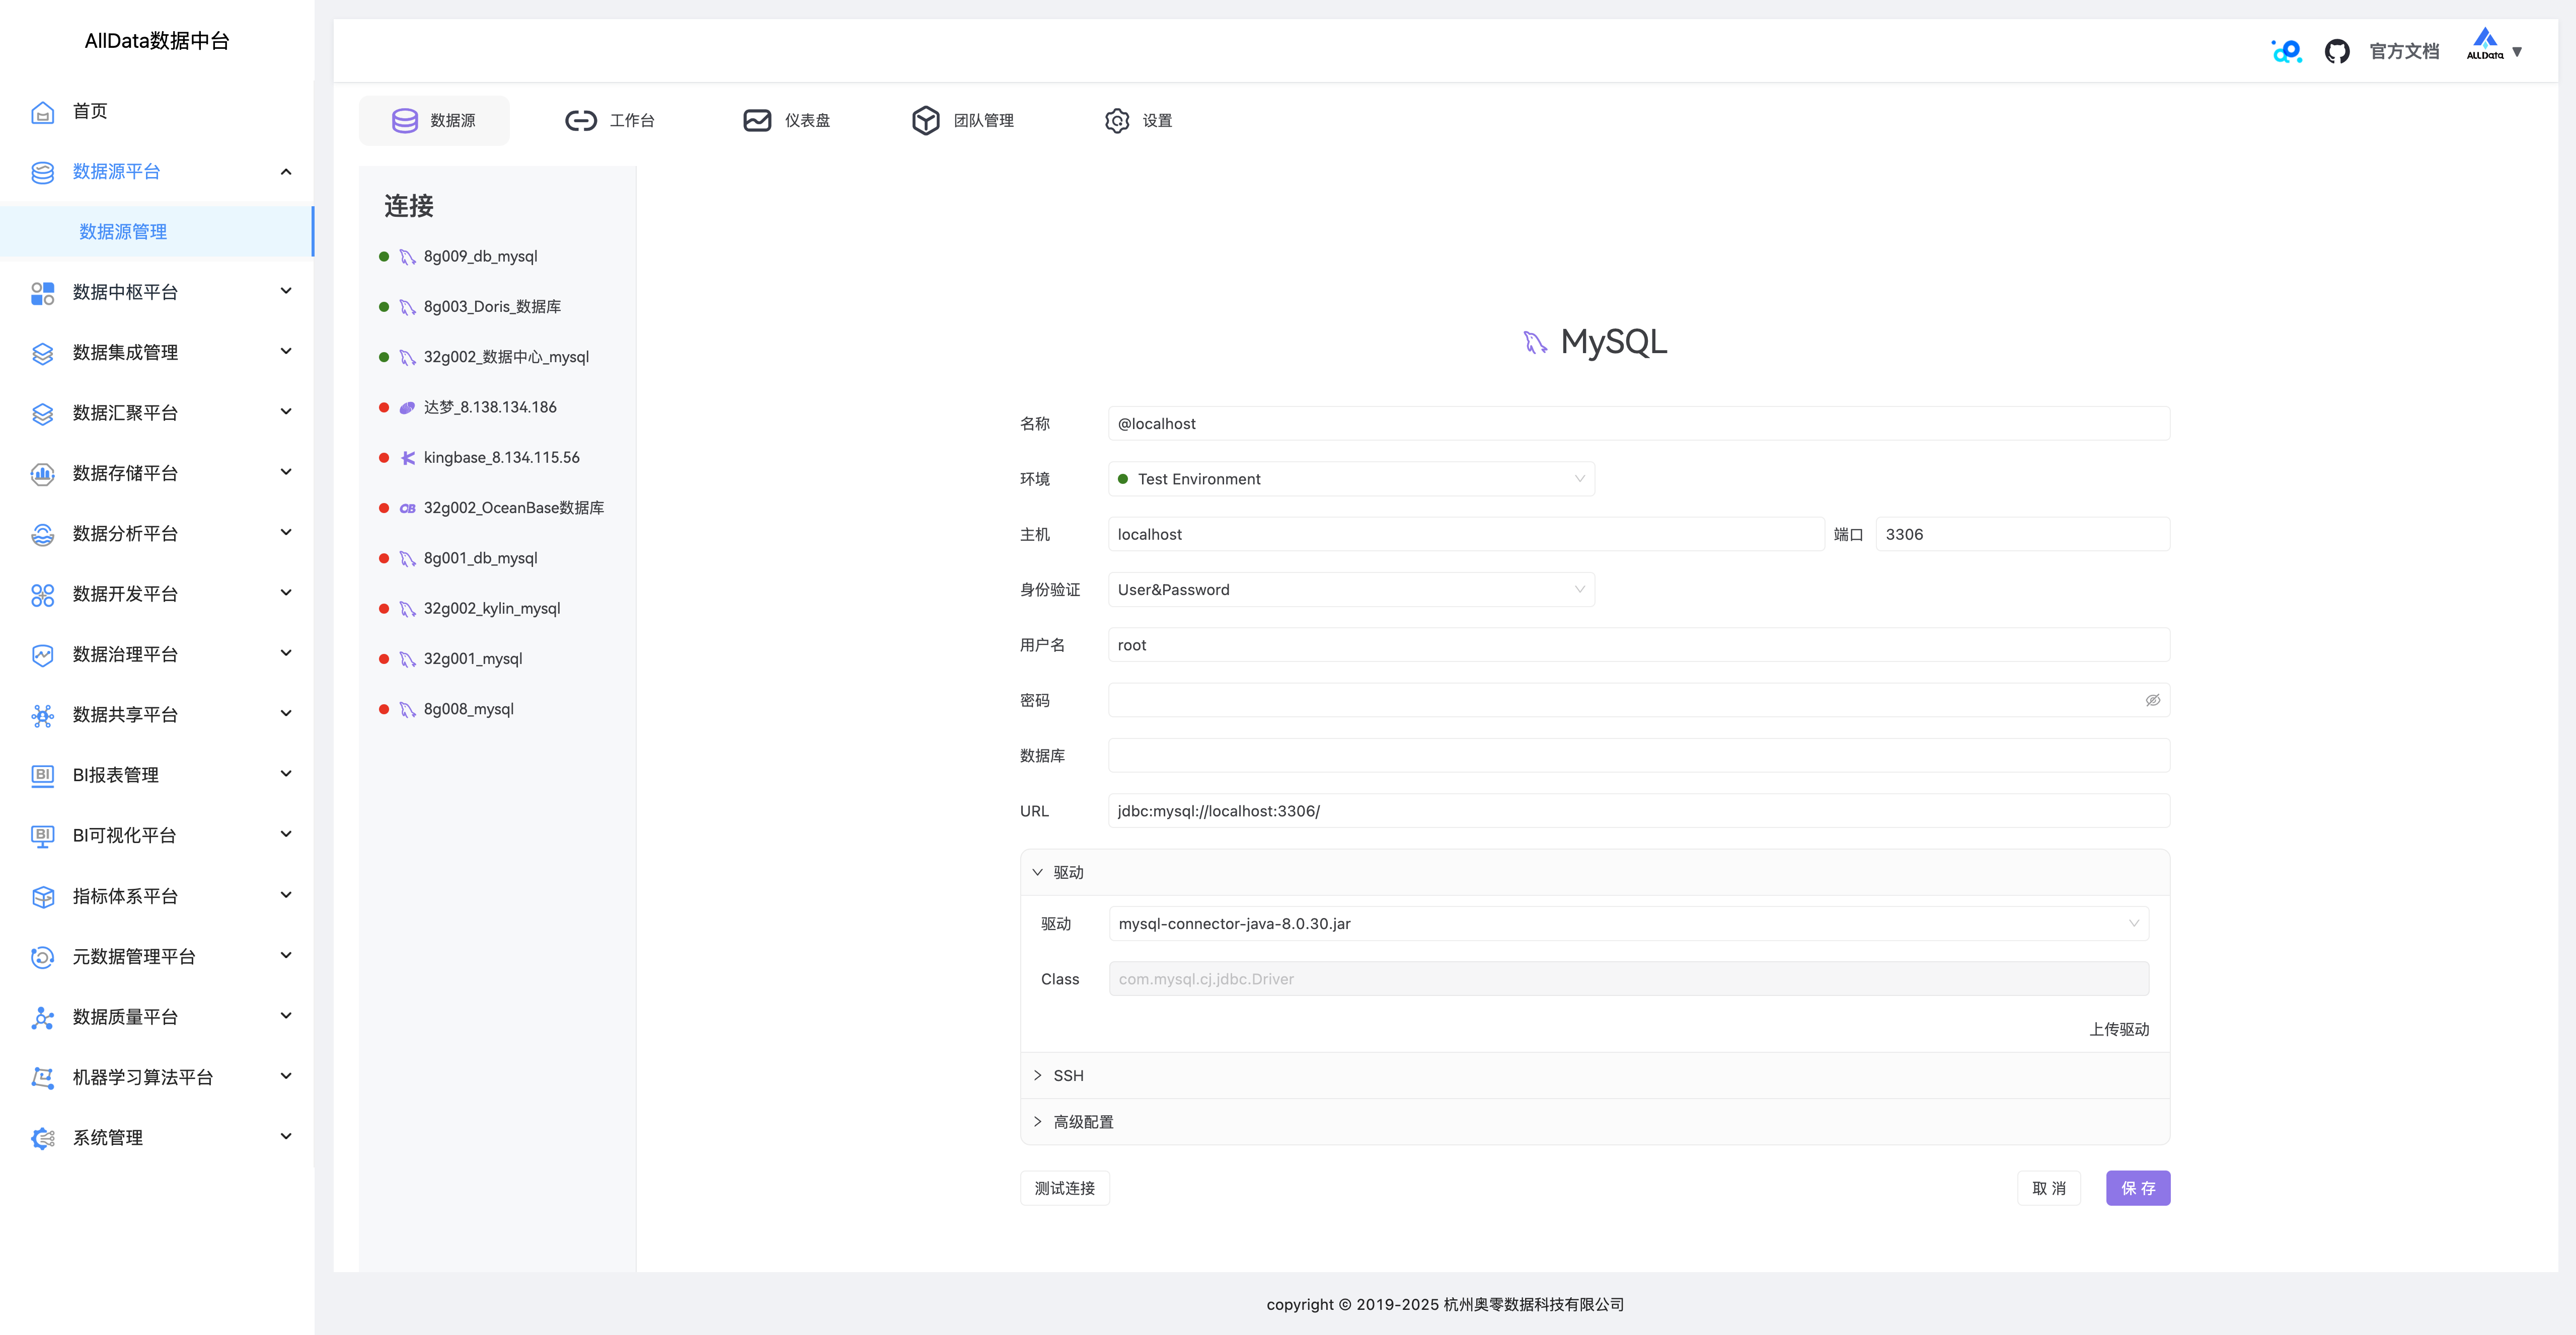This screenshot has height=1335, width=2576.
Task: Click the 测试连接 button
Action: click(x=1064, y=1188)
